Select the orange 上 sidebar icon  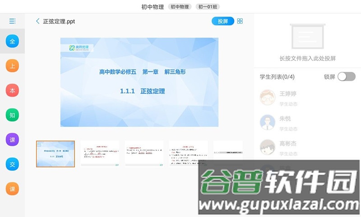(12, 66)
